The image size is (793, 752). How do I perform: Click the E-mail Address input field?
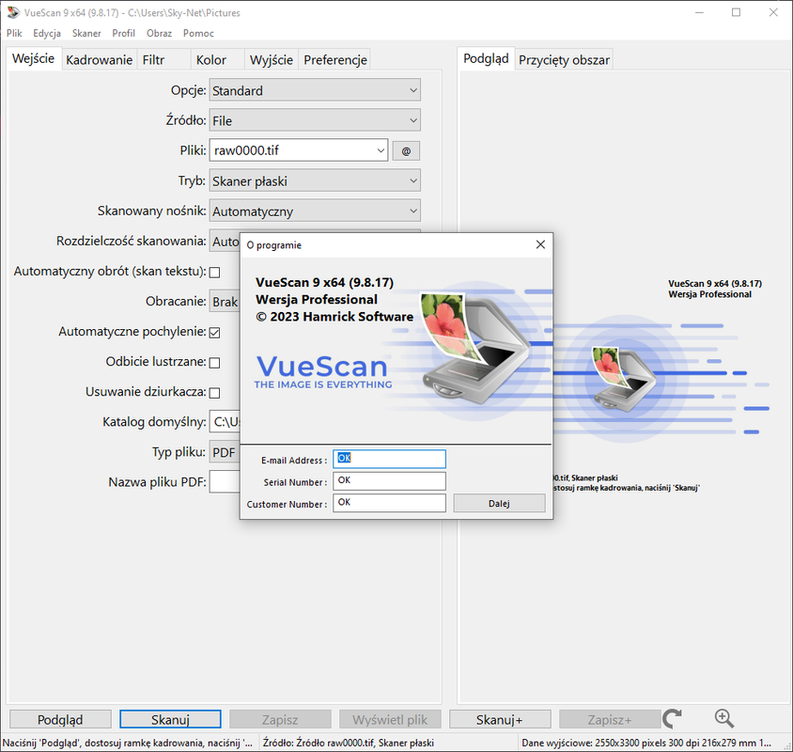click(x=389, y=459)
